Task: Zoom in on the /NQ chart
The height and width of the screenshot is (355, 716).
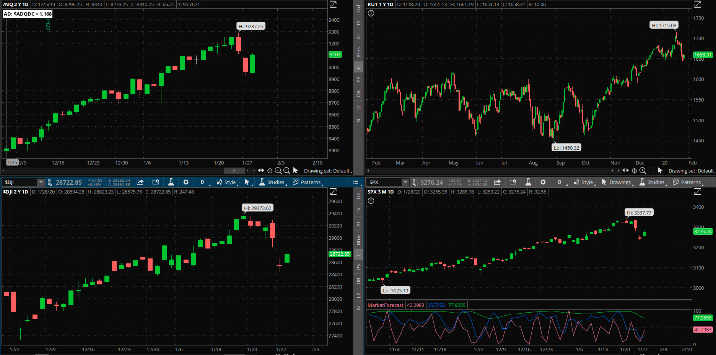Action: point(278,171)
